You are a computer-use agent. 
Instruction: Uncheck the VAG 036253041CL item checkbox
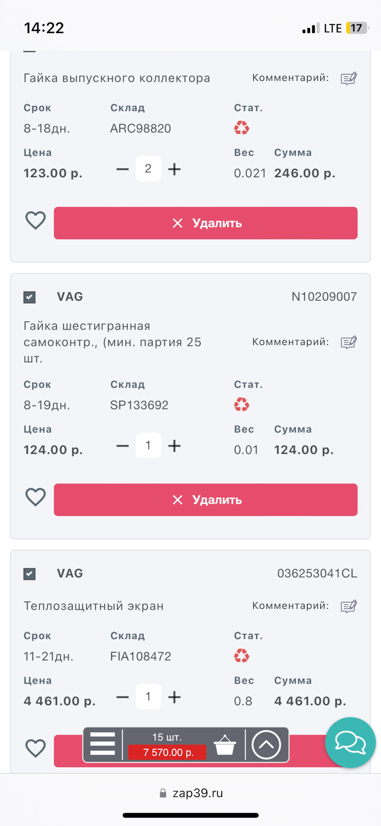tap(30, 574)
